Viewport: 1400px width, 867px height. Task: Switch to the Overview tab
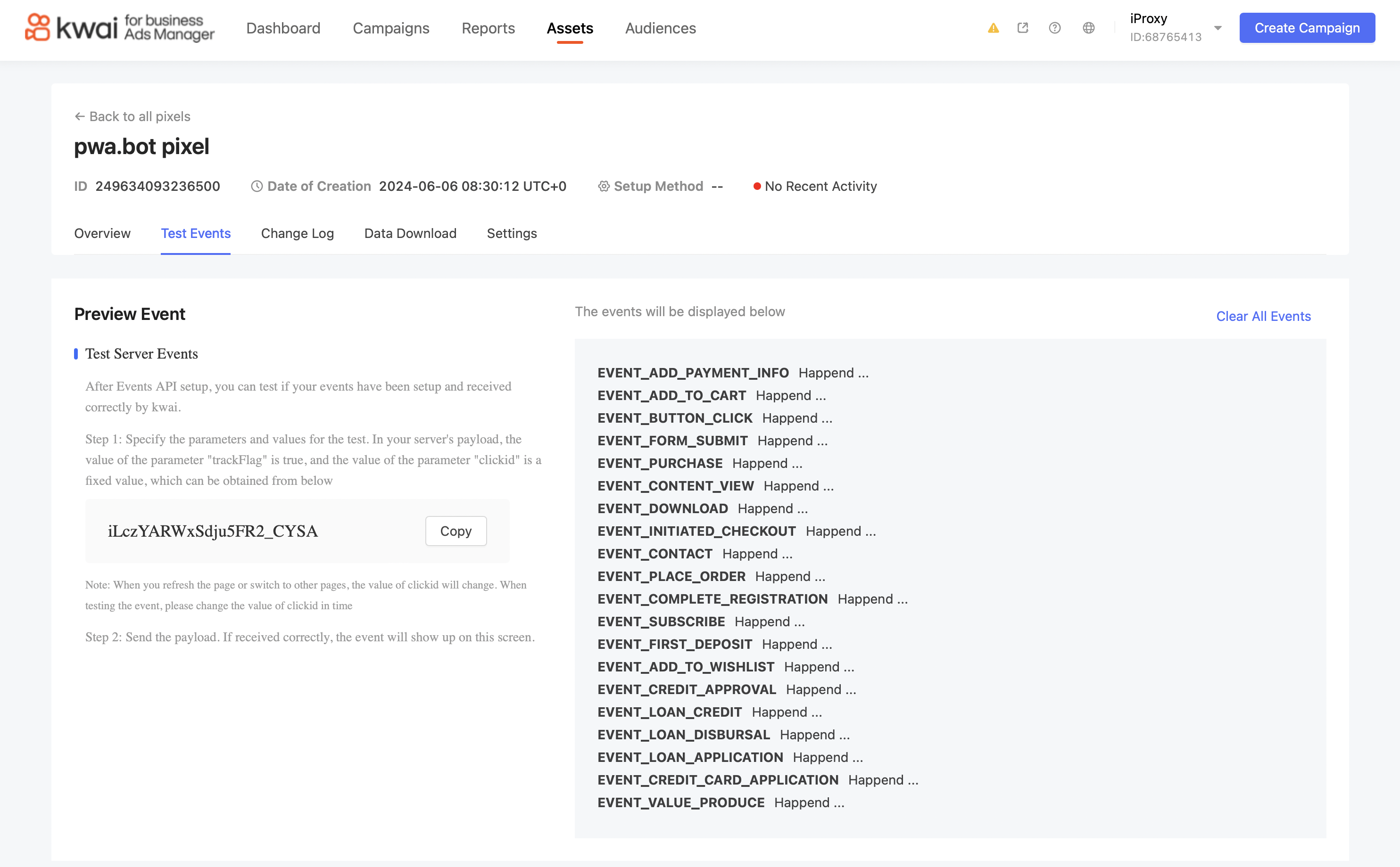point(102,233)
